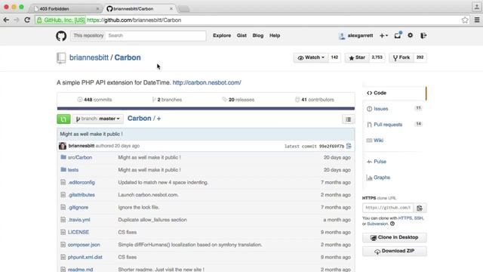Click Gist in top navigation
Screen dimensions: 483x272
coord(241,36)
